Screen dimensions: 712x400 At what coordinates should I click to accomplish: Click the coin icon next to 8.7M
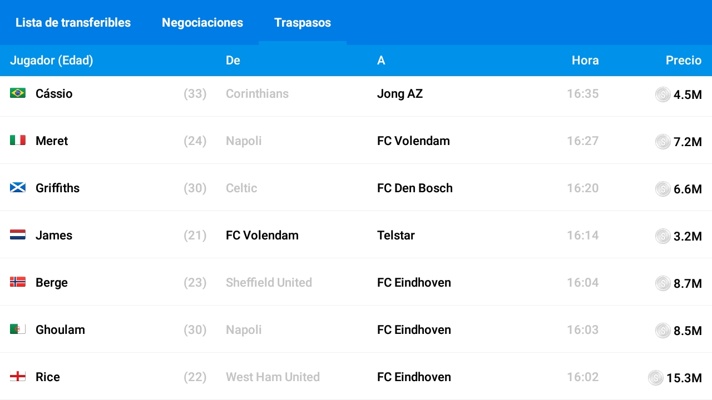663,283
